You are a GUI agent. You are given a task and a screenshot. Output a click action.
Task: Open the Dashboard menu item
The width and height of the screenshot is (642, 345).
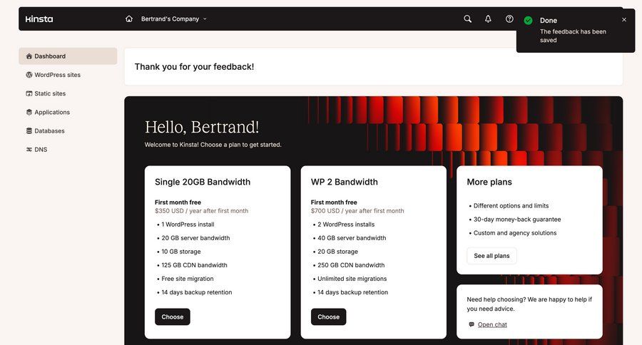point(68,56)
